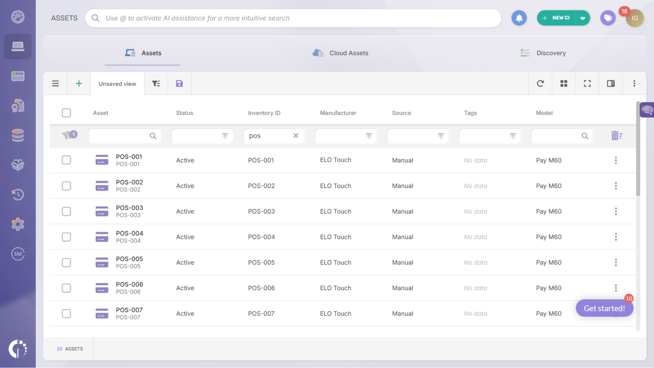Viewport: 654px width, 368px height.
Task: Refresh the assets table
Action: [x=540, y=83]
